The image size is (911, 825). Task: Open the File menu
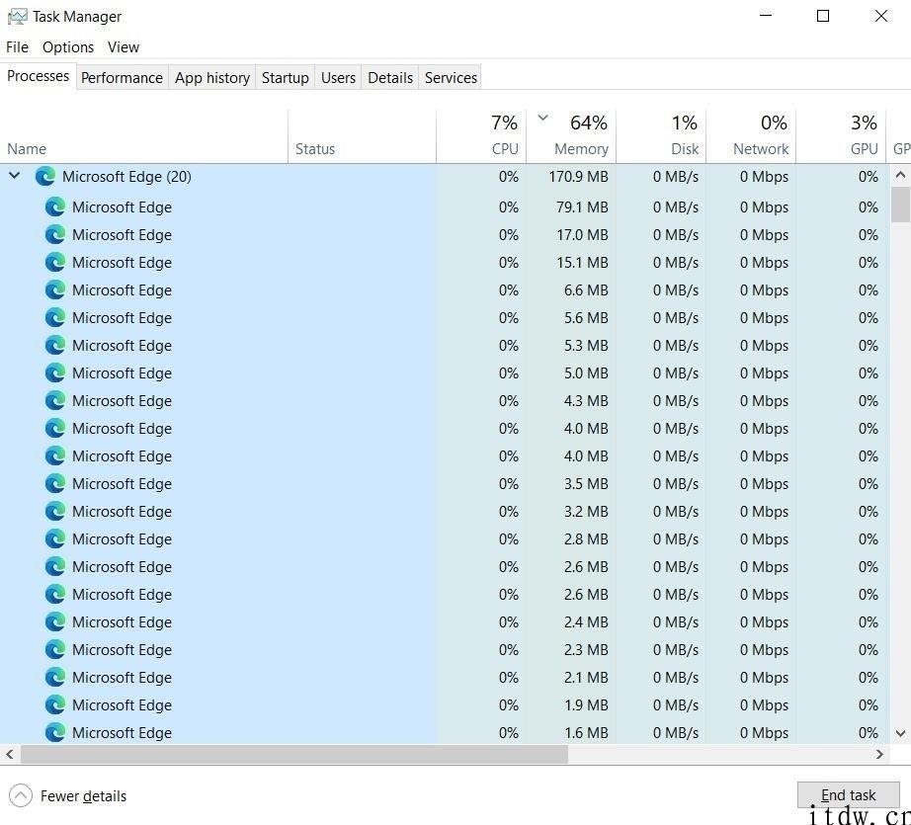[x=17, y=47]
